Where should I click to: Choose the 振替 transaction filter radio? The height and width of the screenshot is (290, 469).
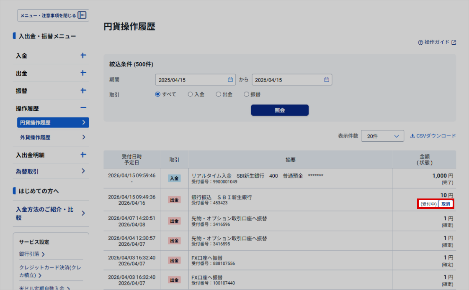click(x=246, y=94)
